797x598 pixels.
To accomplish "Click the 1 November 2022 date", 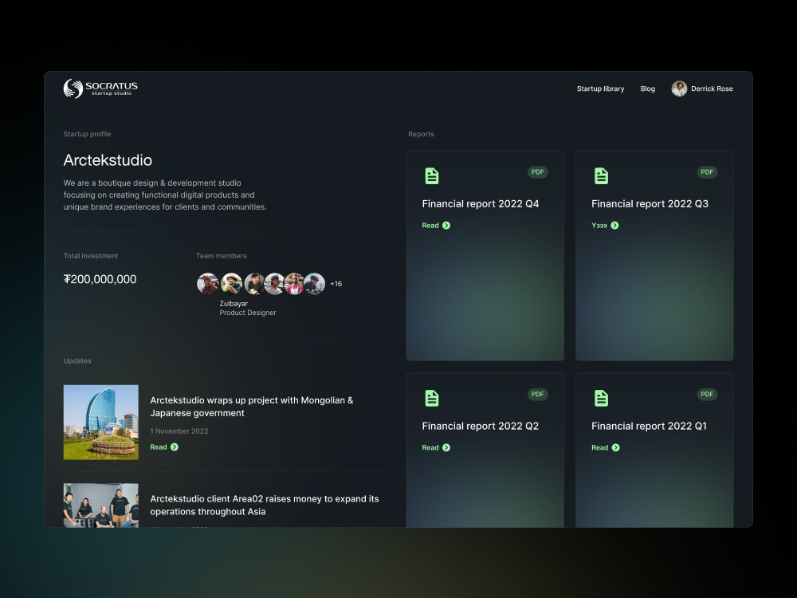I will [x=179, y=431].
